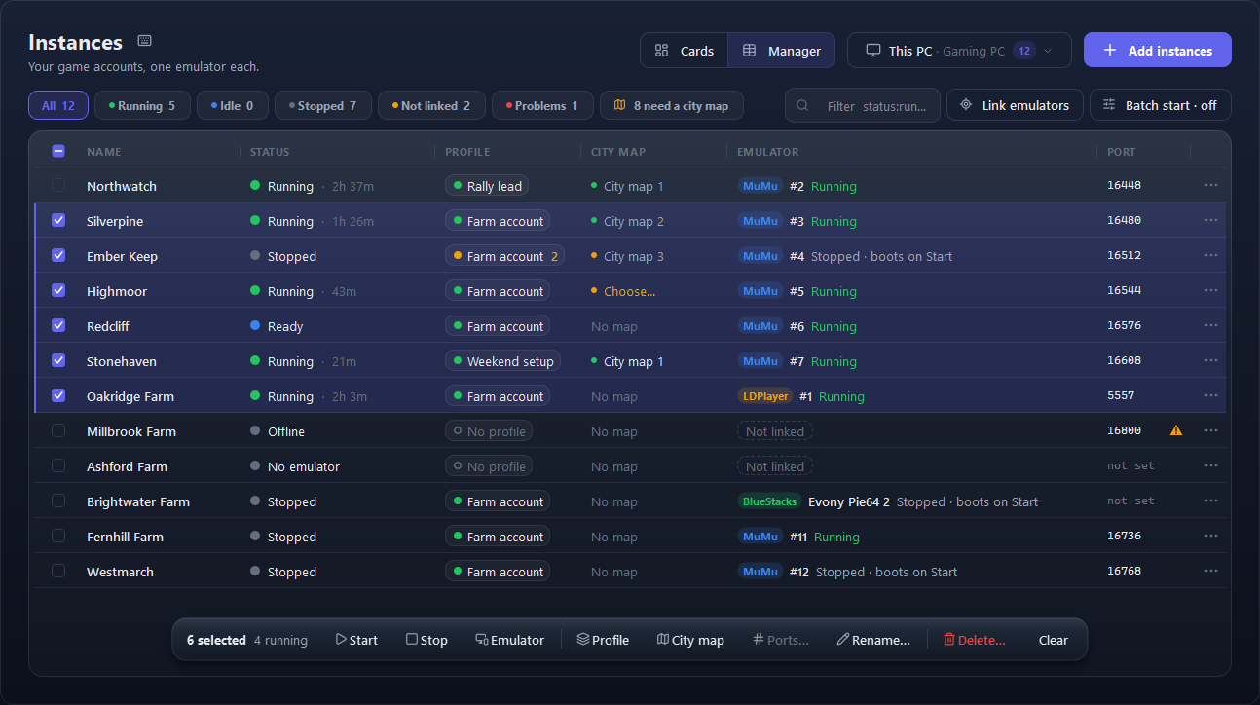Check the Westmarch row checkbox
1260x705 pixels.
pyautogui.click(x=58, y=571)
